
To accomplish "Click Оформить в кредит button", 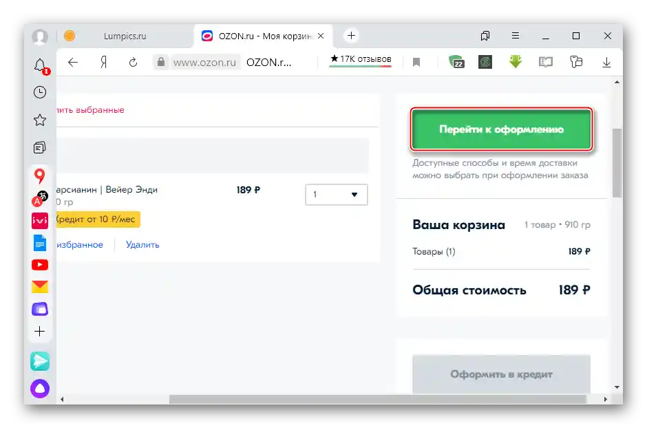I will 501,374.
